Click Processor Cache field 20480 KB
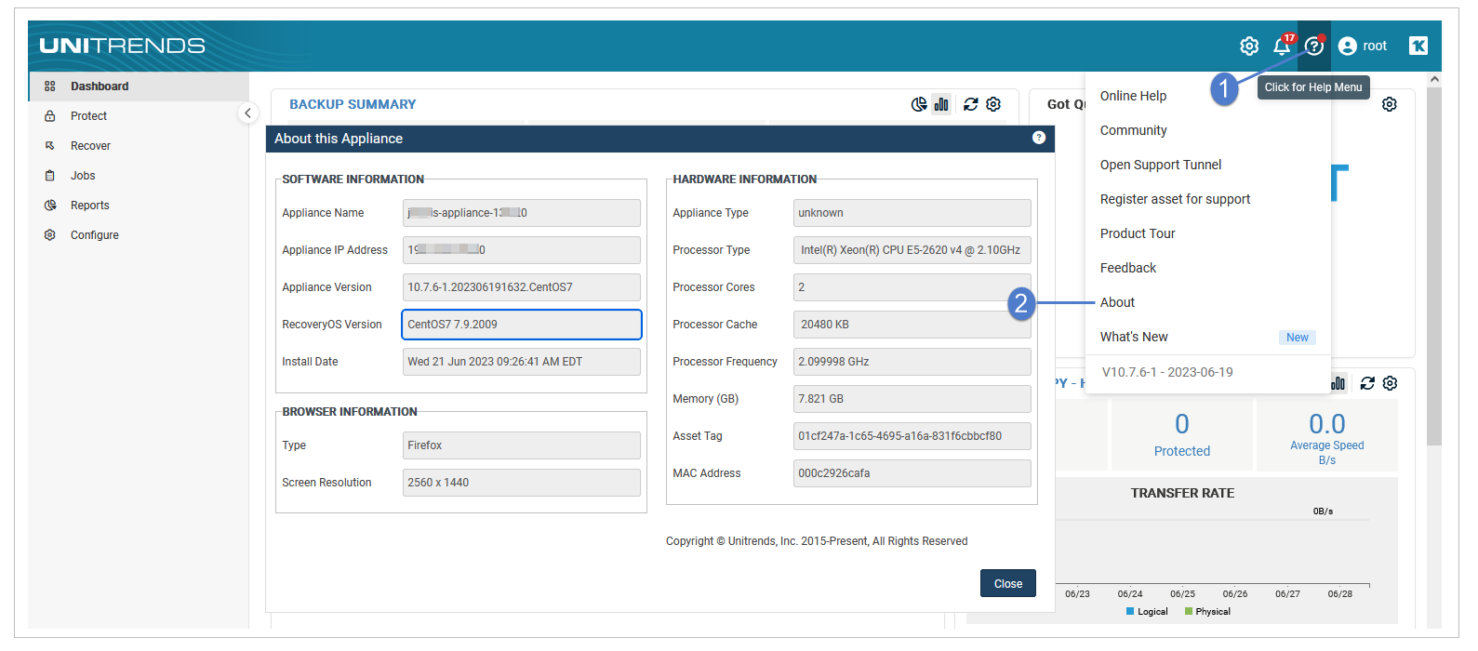 (912, 325)
